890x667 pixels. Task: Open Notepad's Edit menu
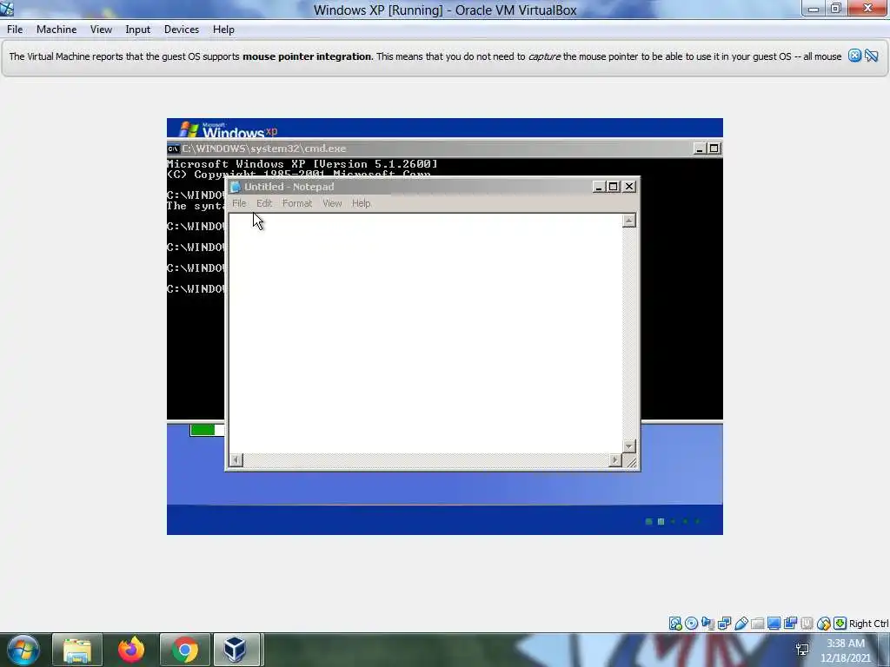point(264,203)
